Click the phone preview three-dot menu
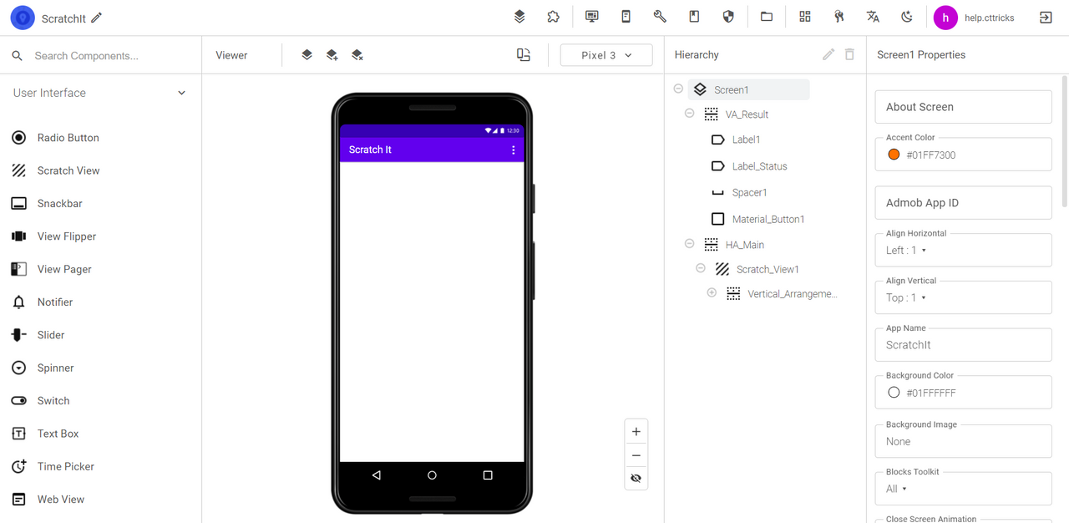 [513, 150]
